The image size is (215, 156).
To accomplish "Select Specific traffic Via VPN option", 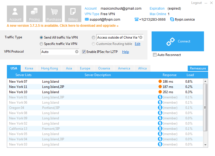I will [x=41, y=44].
